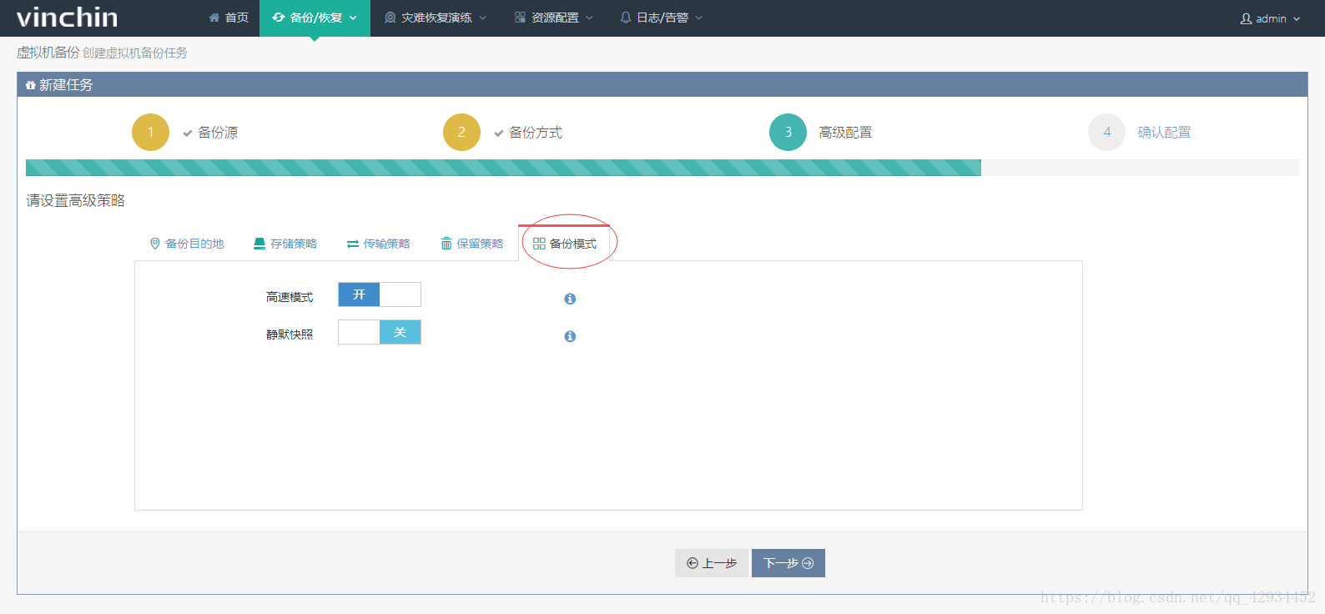Click step 1 circle for 备份源
1325x614 pixels.
150,132
